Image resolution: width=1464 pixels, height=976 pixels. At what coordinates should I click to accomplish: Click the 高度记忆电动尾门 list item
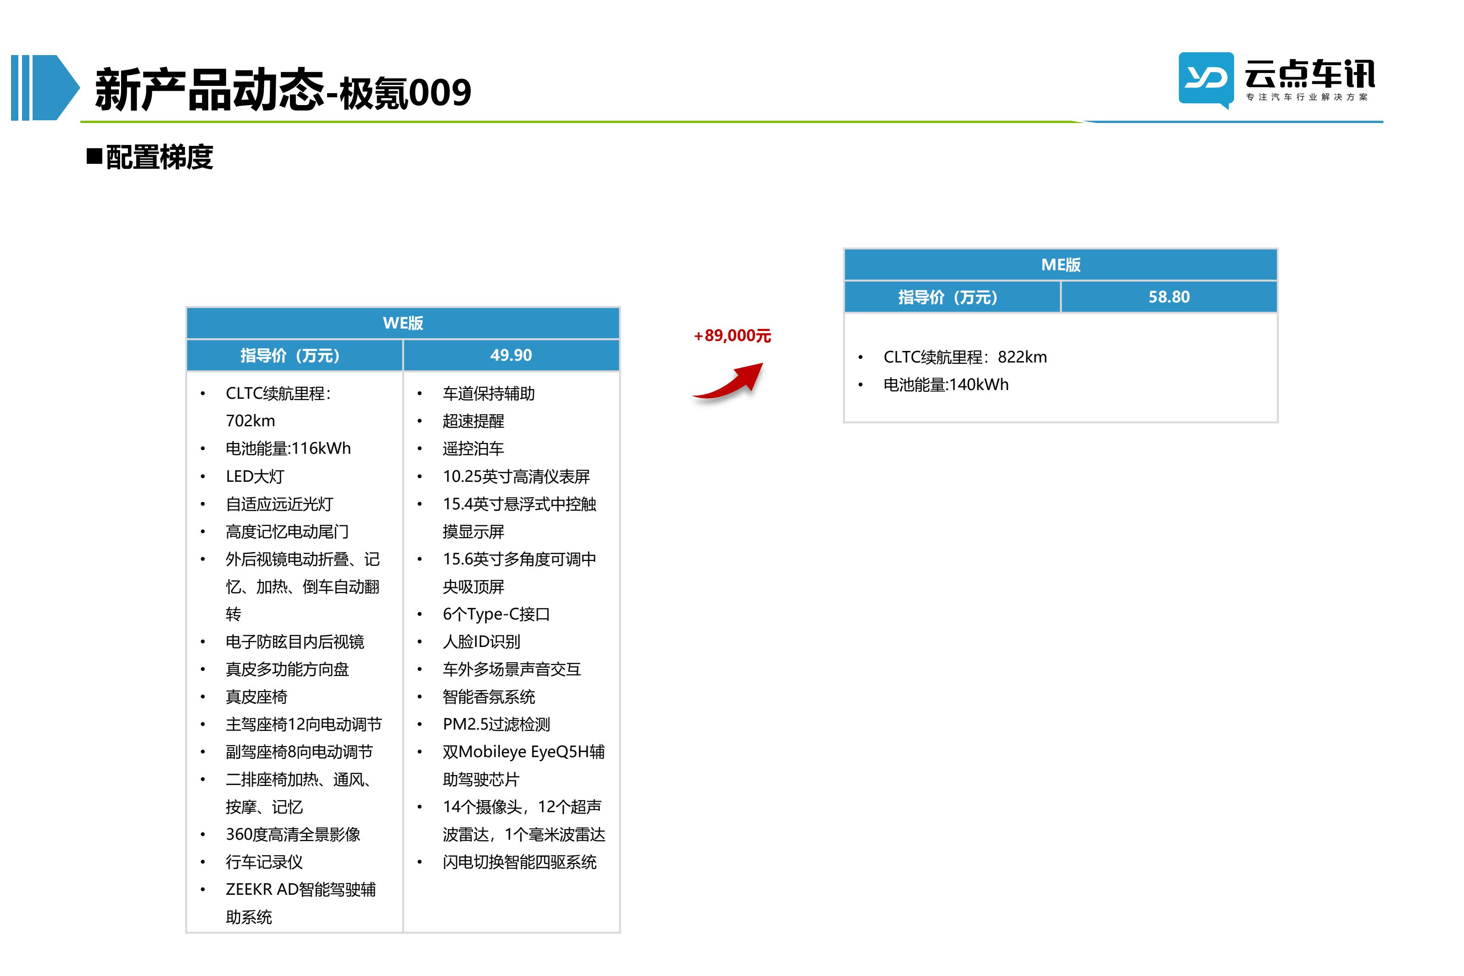coord(287,531)
